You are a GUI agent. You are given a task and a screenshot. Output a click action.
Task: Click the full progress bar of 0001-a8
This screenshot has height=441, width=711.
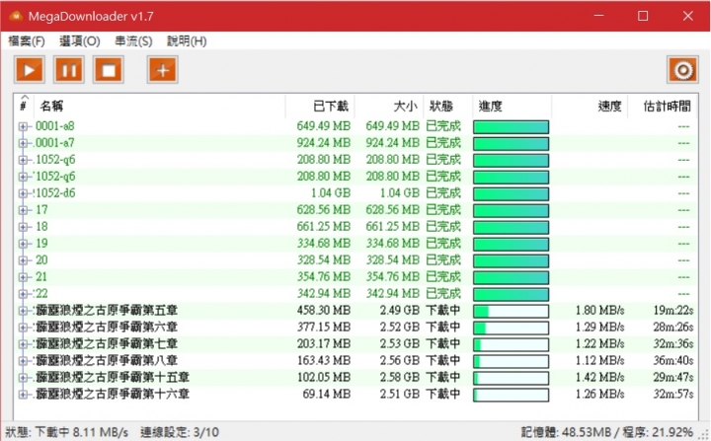[x=512, y=127]
